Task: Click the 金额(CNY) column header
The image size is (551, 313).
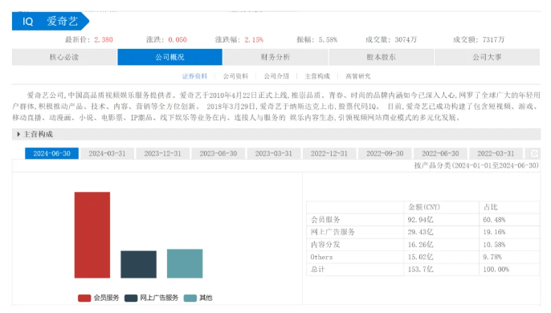Action: (x=424, y=207)
